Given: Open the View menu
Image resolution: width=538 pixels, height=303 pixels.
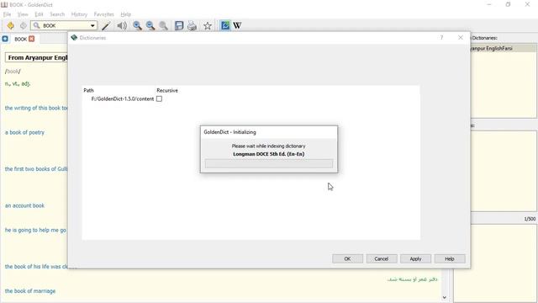Looking at the screenshot, I should [x=23, y=14].
